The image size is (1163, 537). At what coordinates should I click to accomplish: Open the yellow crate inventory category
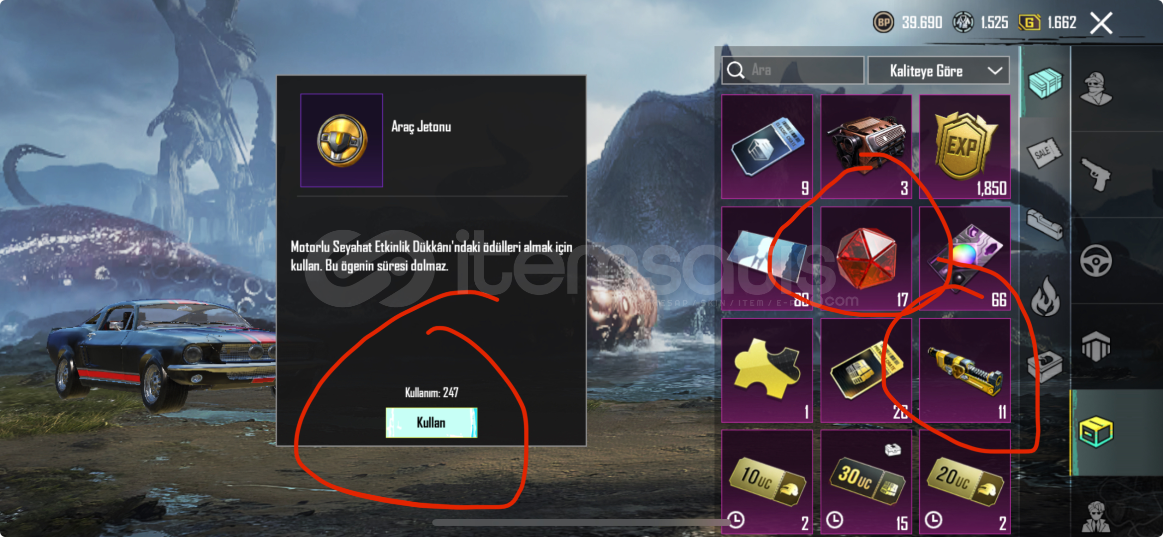(1096, 432)
